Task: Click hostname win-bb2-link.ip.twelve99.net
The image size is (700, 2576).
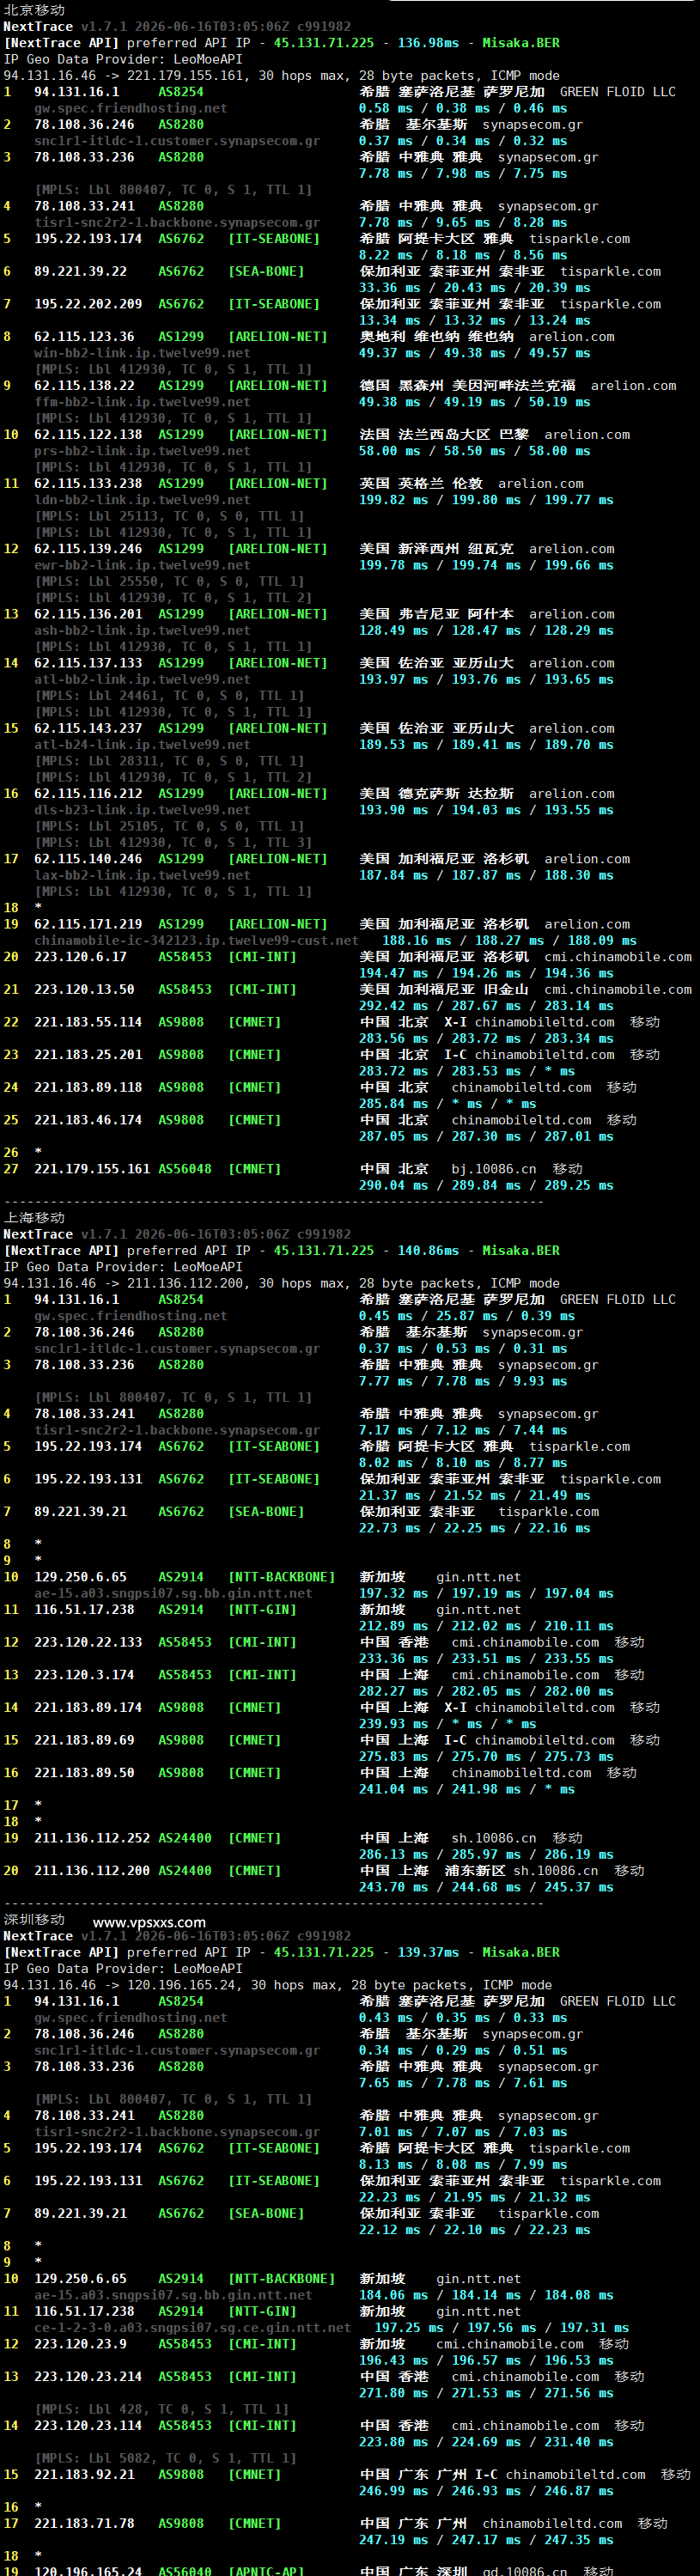Action: tap(142, 353)
